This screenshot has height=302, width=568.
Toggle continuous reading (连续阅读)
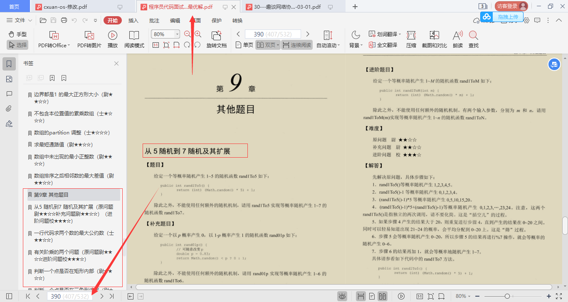297,45
